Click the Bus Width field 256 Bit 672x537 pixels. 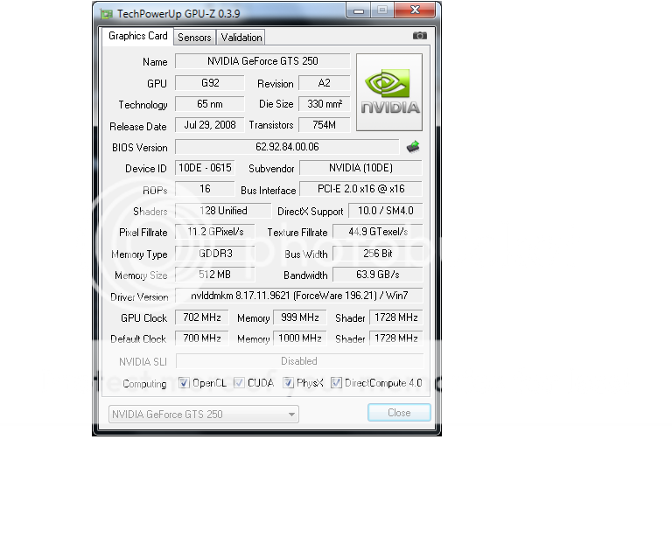coord(378,254)
